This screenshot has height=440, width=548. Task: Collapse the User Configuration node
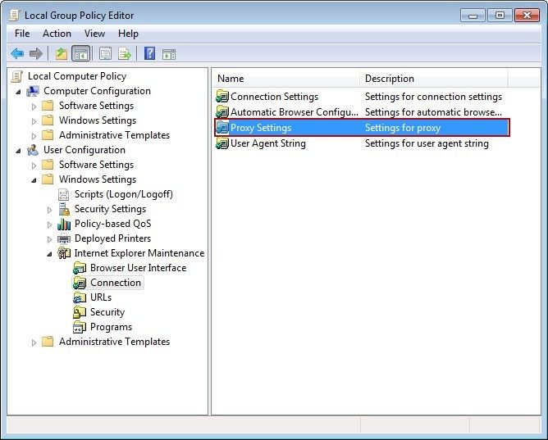[19, 151]
